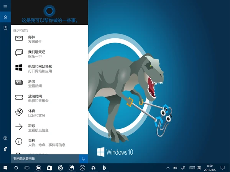Activate the Cortana microphone button
Viewport: 230px width, 172px height.
click(84, 159)
